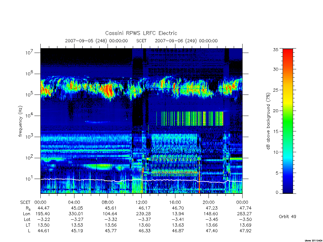
Task: Click the Rs value 46.17
Action: pos(144,208)
